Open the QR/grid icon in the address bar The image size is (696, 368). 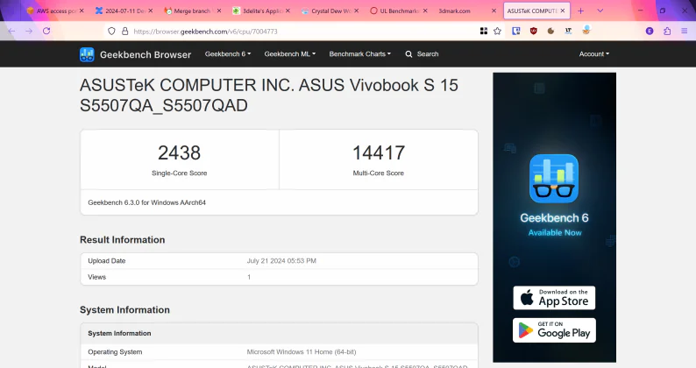point(484,31)
